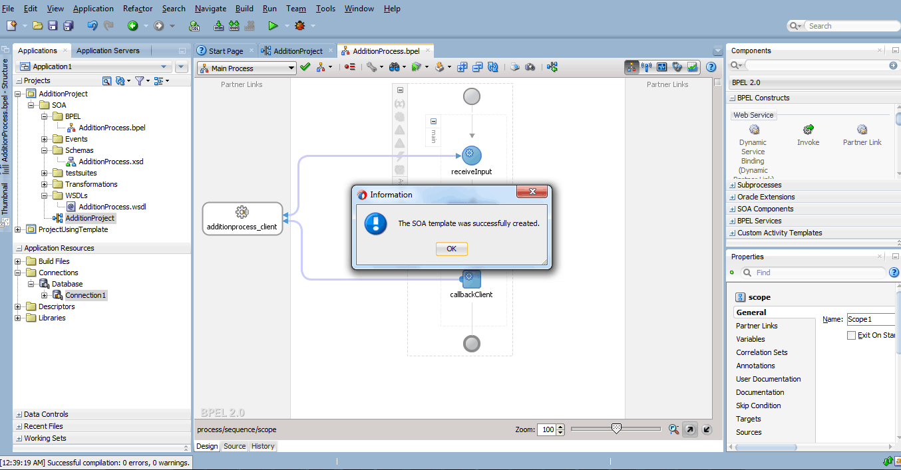
Task: Click the Save toolbar icon
Action: (53, 25)
